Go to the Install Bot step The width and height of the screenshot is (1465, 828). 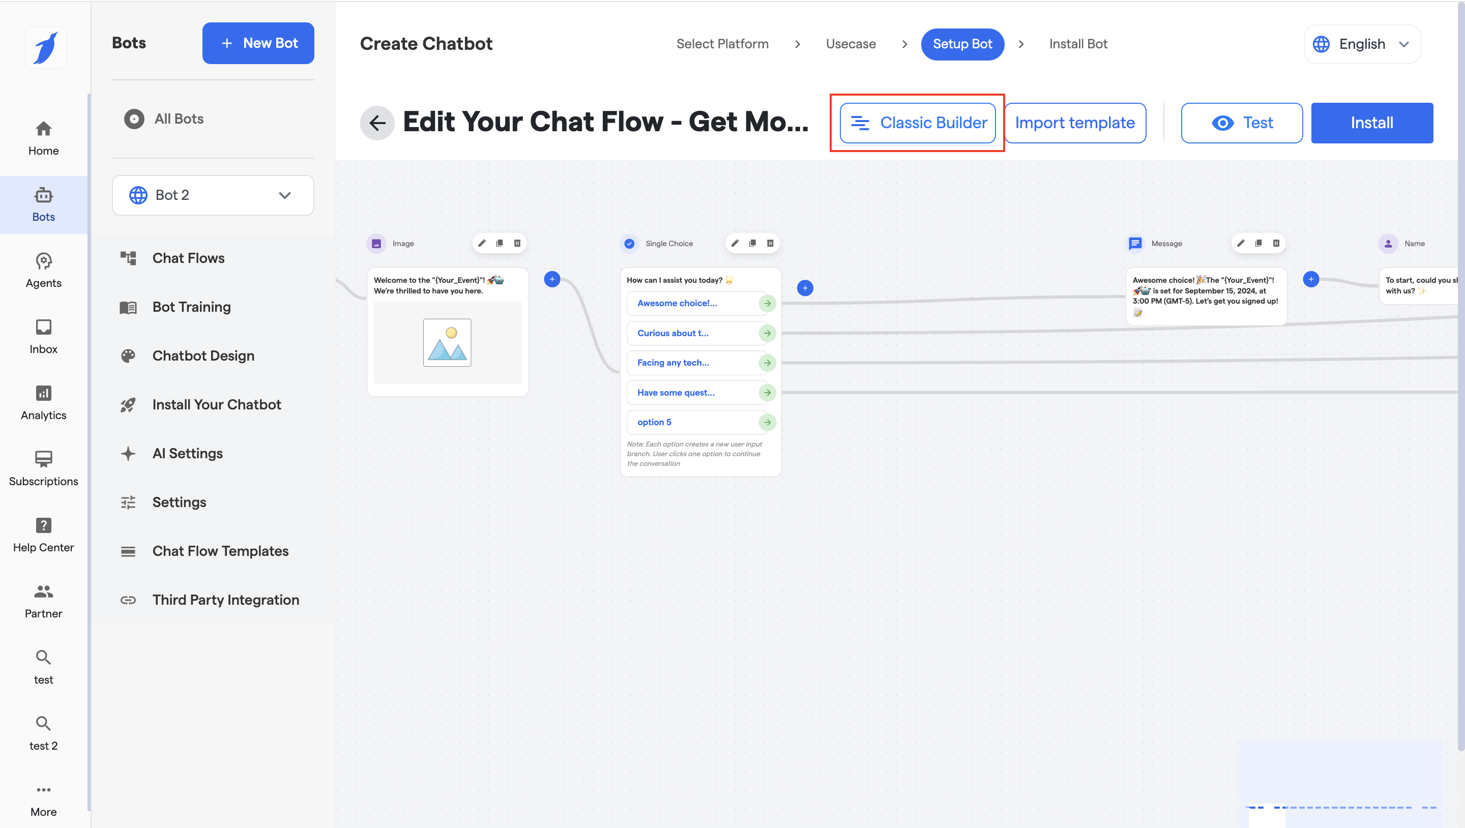coord(1078,44)
